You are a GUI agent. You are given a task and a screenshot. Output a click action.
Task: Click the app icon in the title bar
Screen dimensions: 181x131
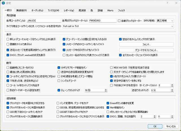click(x=3, y=3)
